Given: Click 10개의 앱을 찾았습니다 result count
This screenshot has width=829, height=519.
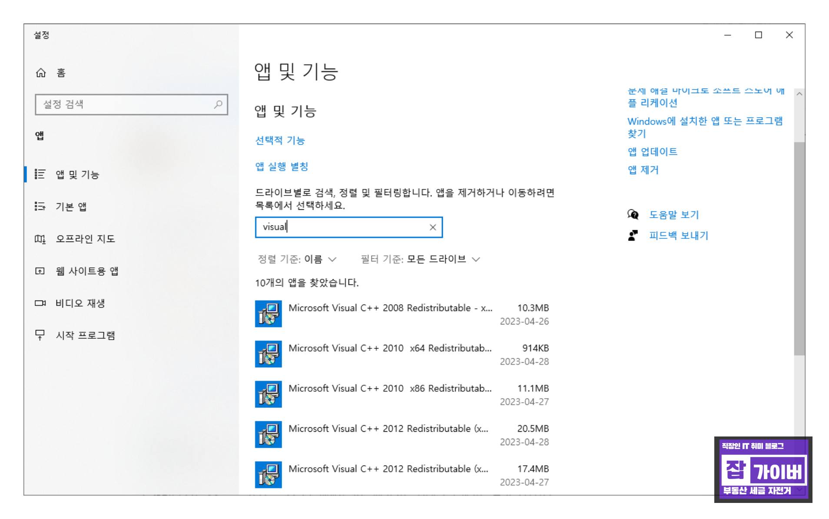Looking at the screenshot, I should click(307, 283).
